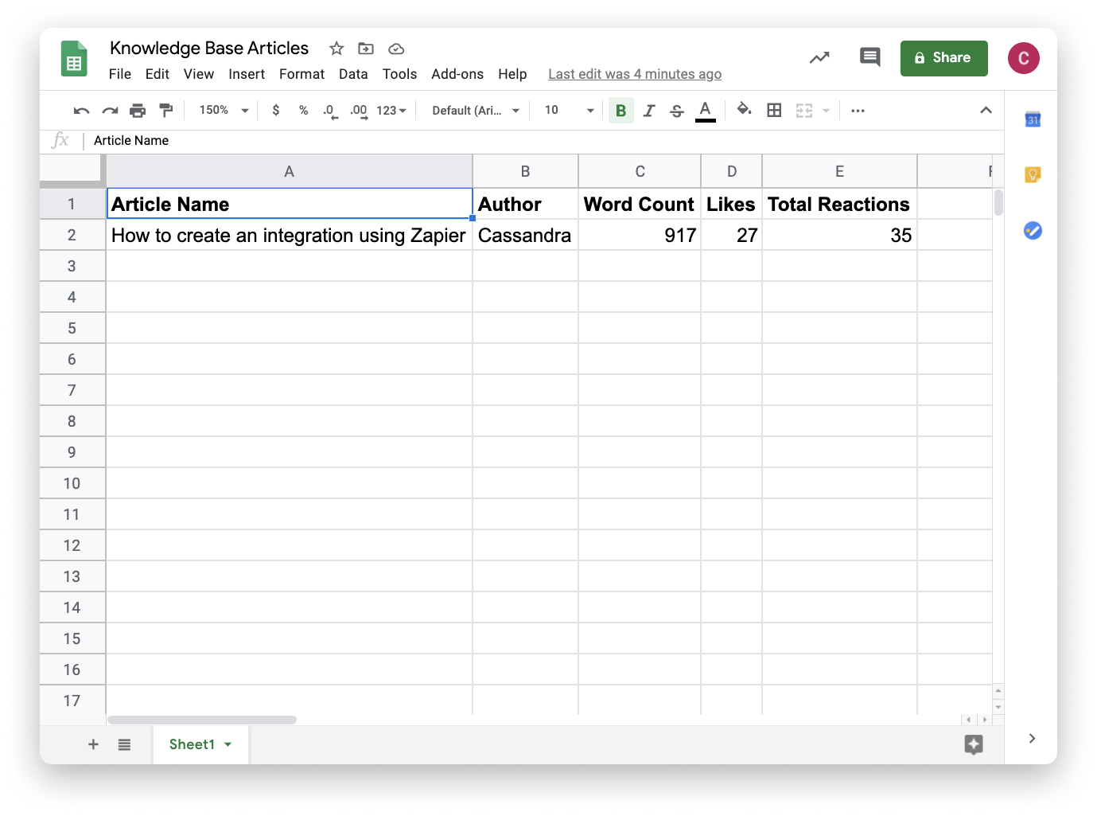Screen dimensions: 1097x816
Task: Open the font size 10 dropdown
Action: [x=569, y=111]
